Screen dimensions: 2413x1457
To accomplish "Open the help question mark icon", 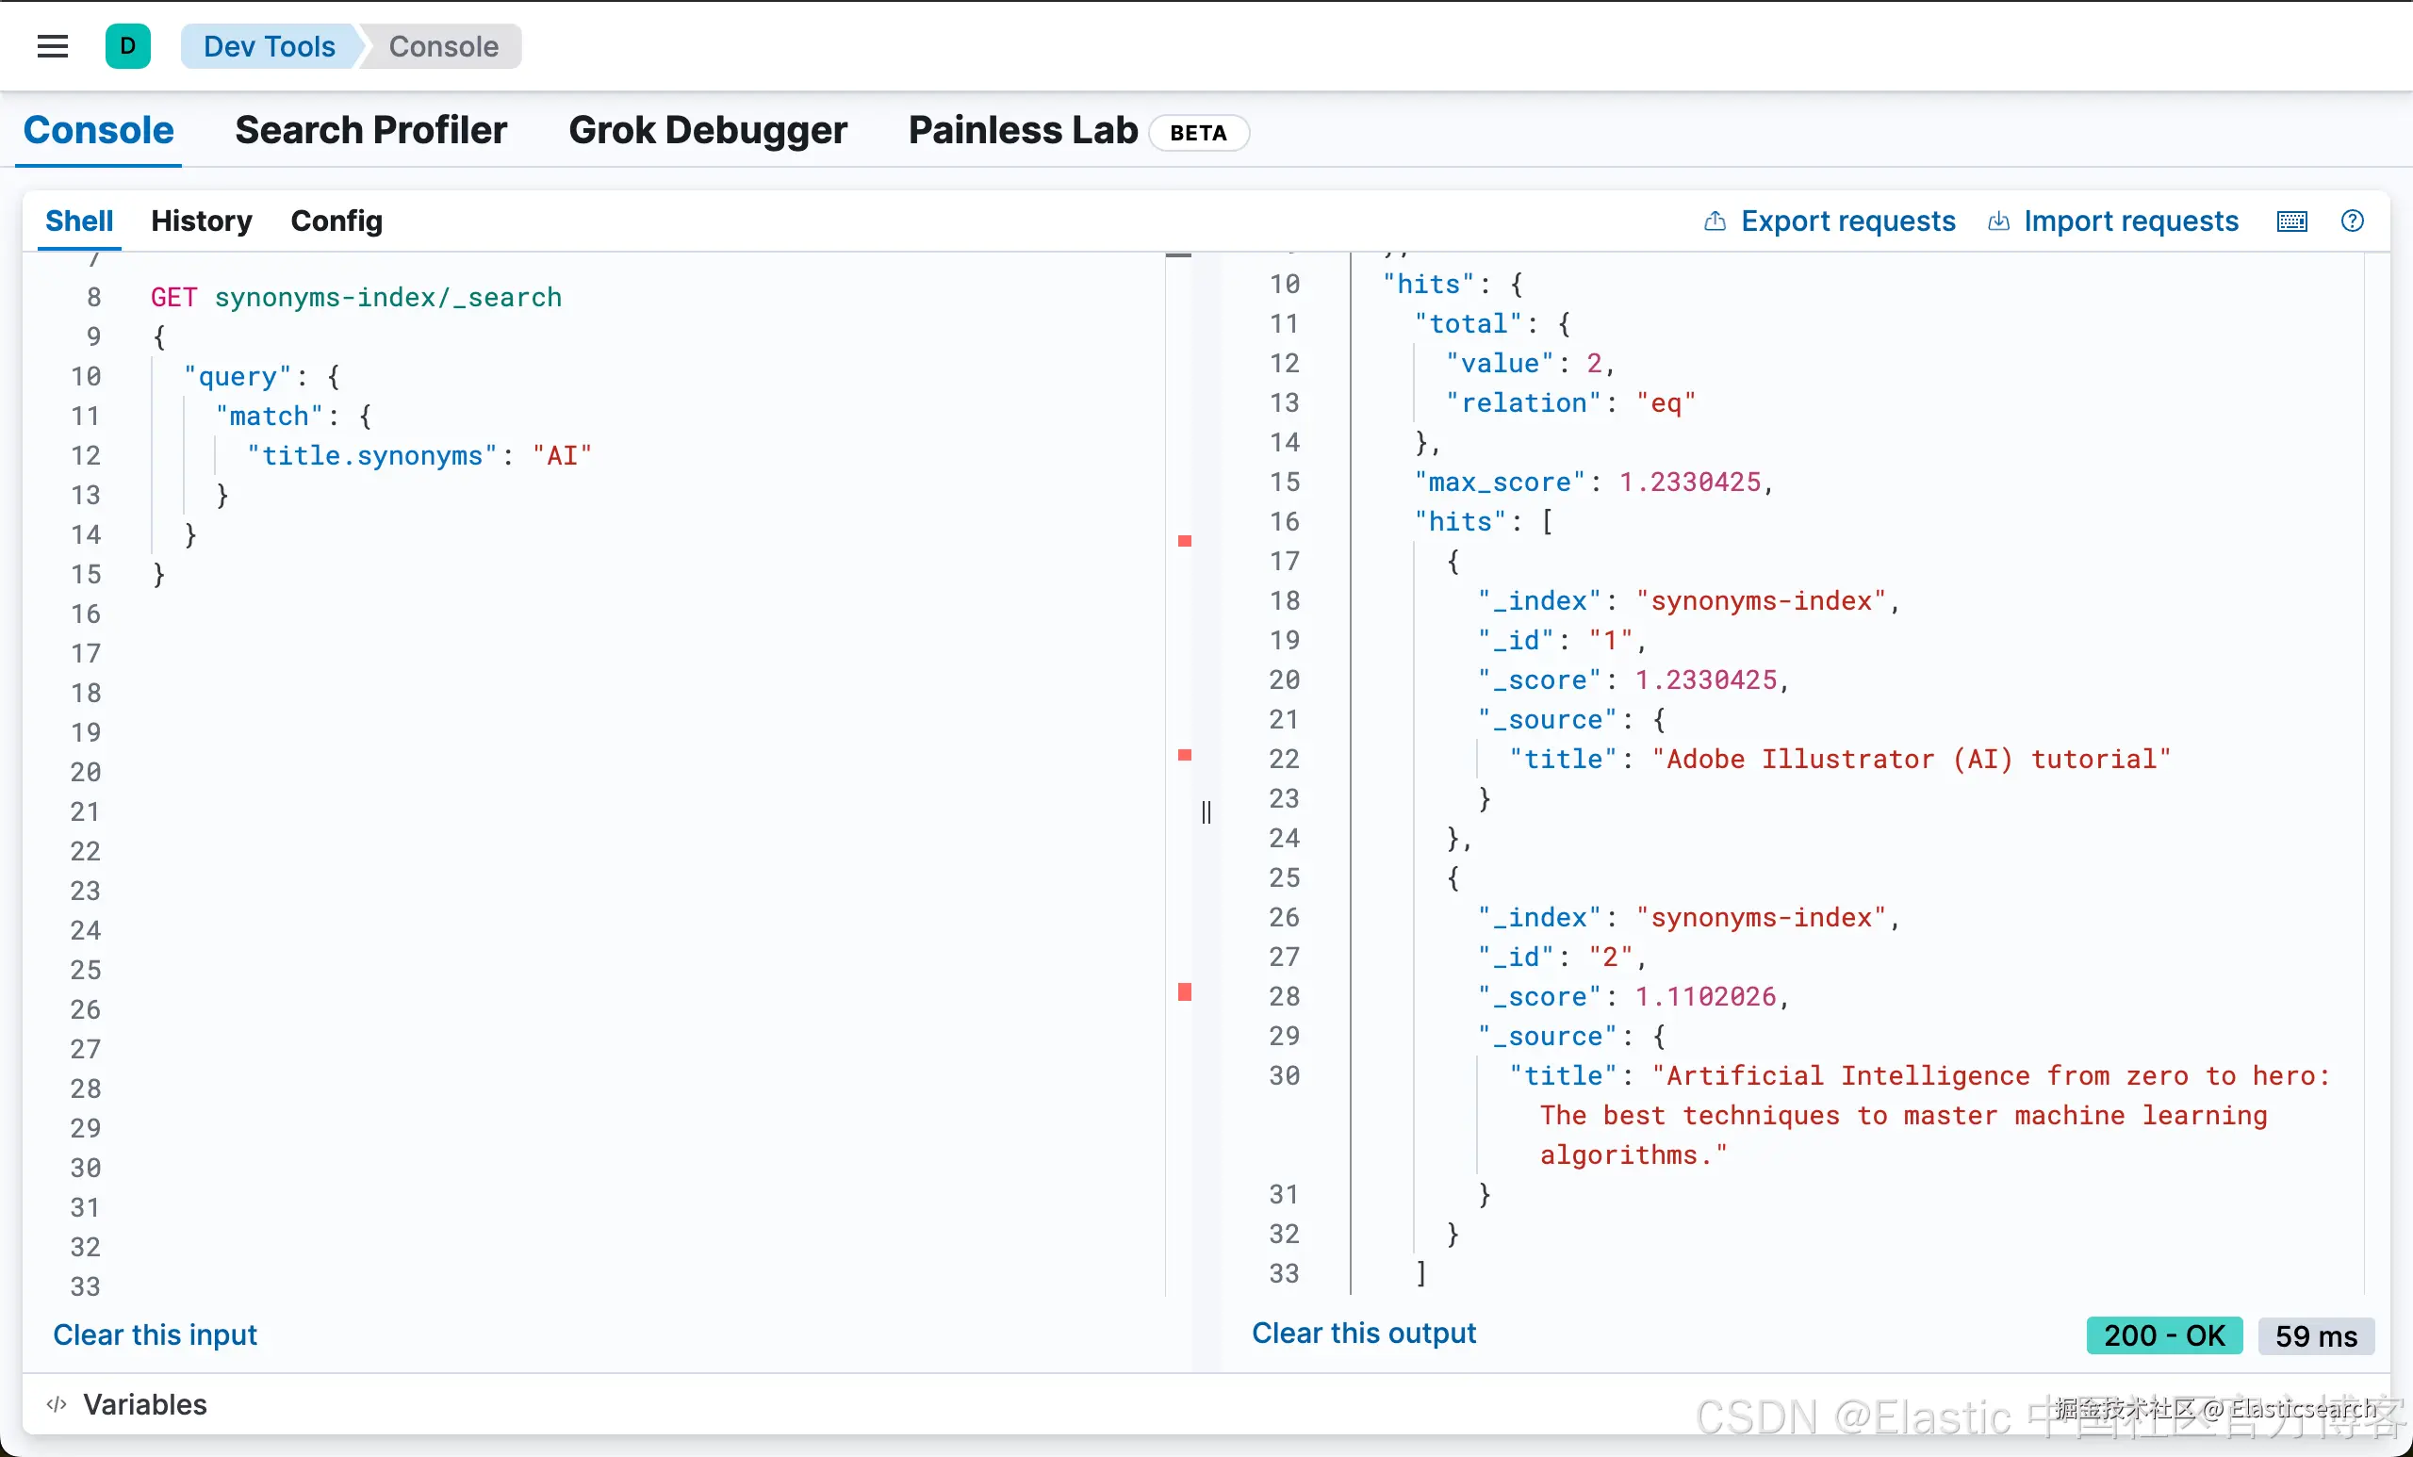I will 2353,221.
